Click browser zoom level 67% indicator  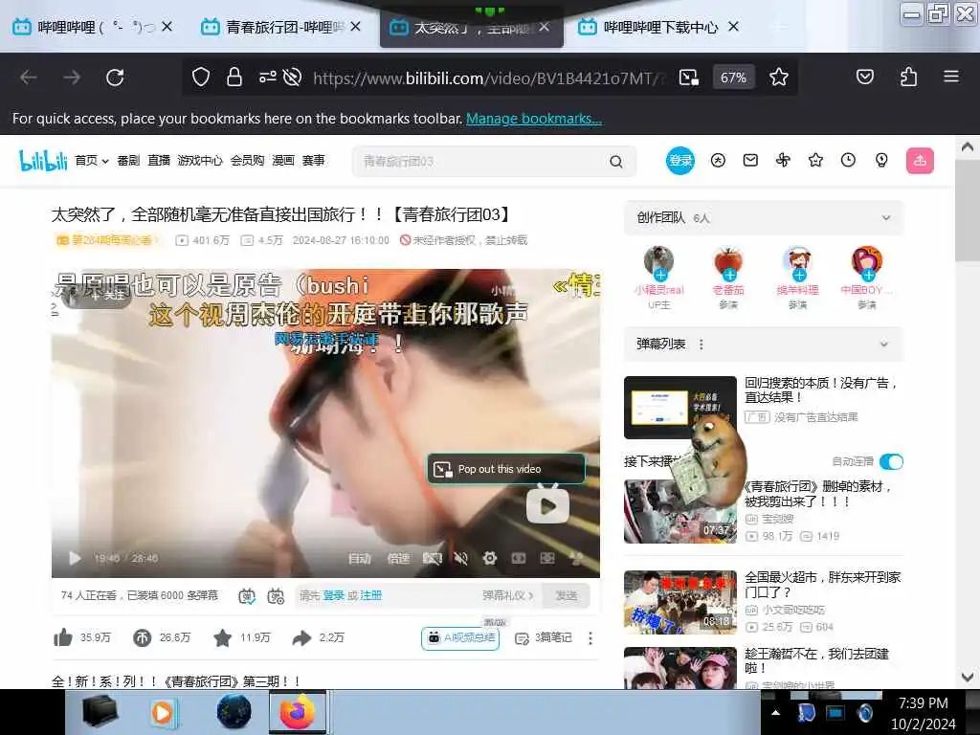(x=733, y=78)
